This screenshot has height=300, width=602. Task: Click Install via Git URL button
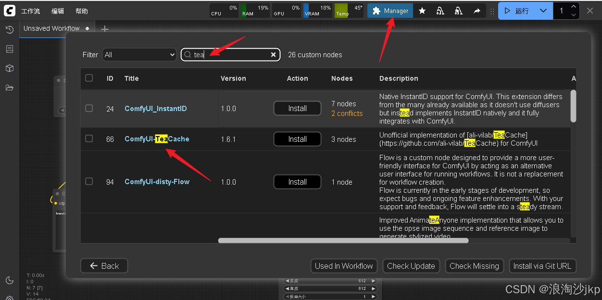click(542, 266)
